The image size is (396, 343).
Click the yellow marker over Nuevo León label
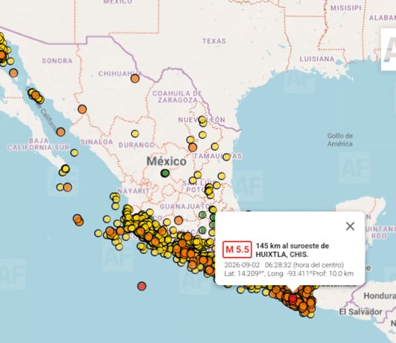202,120
